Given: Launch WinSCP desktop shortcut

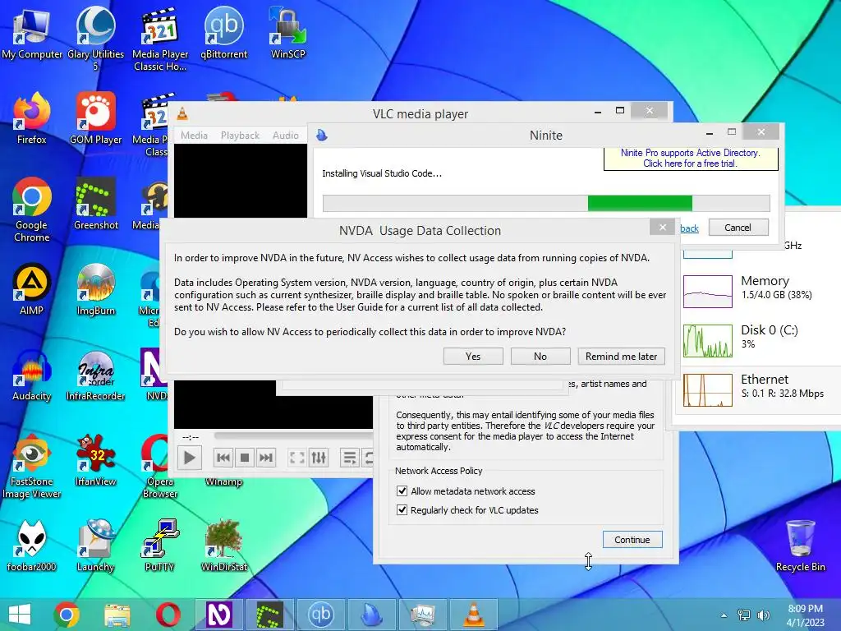Looking at the screenshot, I should tap(288, 33).
